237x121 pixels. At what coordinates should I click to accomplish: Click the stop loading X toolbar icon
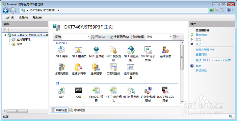(217, 10)
